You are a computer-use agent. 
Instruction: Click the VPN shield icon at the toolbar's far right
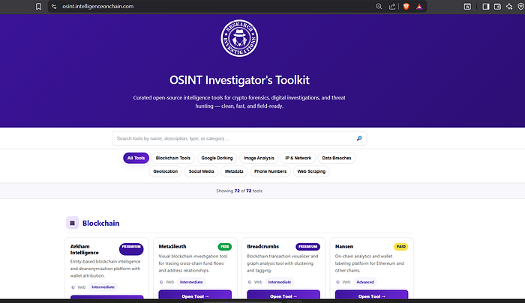coord(520,6)
